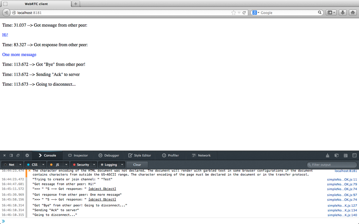The width and height of the screenshot is (359, 224).
Task: Click inside the Filter output field
Action: pyautogui.click(x=332, y=165)
